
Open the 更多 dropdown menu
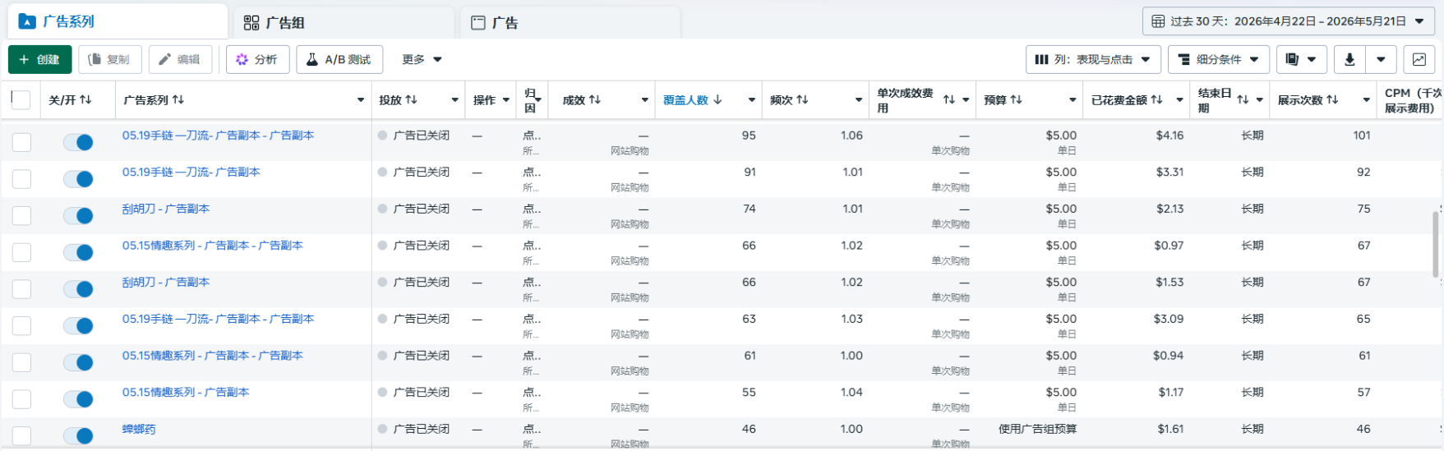tap(422, 59)
